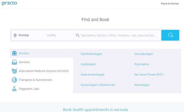
Task: Click the Doctors medical kit icon
Action: pyautogui.click(x=14, y=53)
